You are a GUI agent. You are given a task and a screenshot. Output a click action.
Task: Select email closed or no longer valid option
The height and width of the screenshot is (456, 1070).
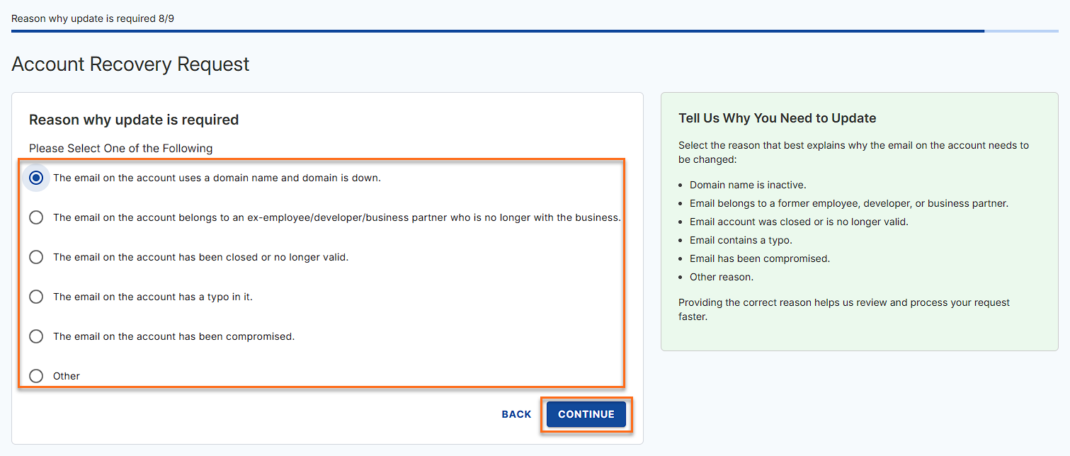tap(36, 257)
